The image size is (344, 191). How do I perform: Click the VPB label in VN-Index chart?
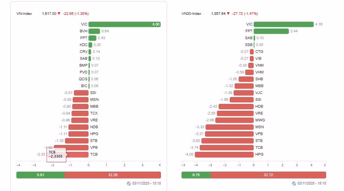(94, 148)
